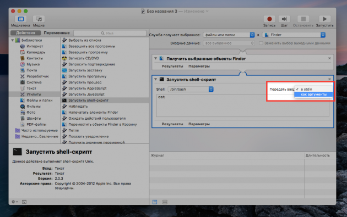Open the /bin/bash Shell dropdown
Screen dimensions: 347x217
191,90
